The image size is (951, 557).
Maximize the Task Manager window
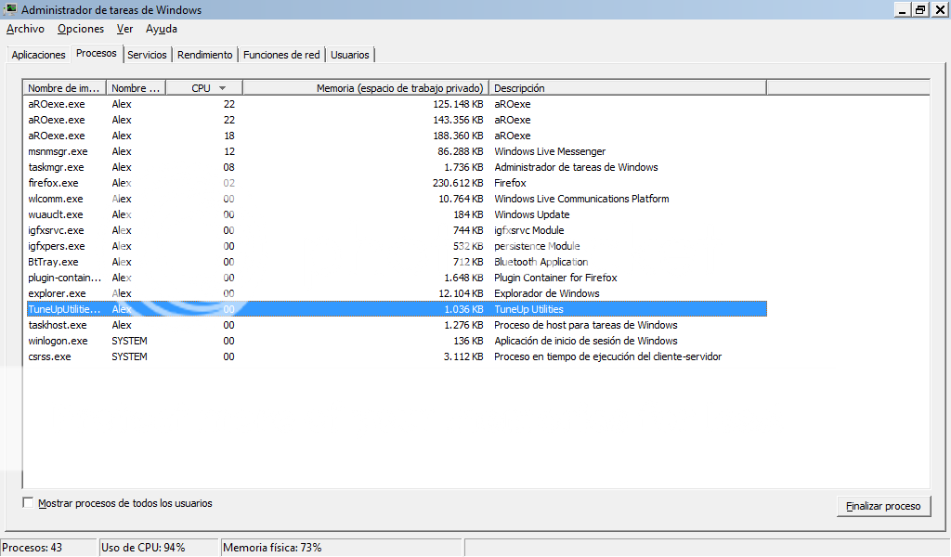[919, 9]
